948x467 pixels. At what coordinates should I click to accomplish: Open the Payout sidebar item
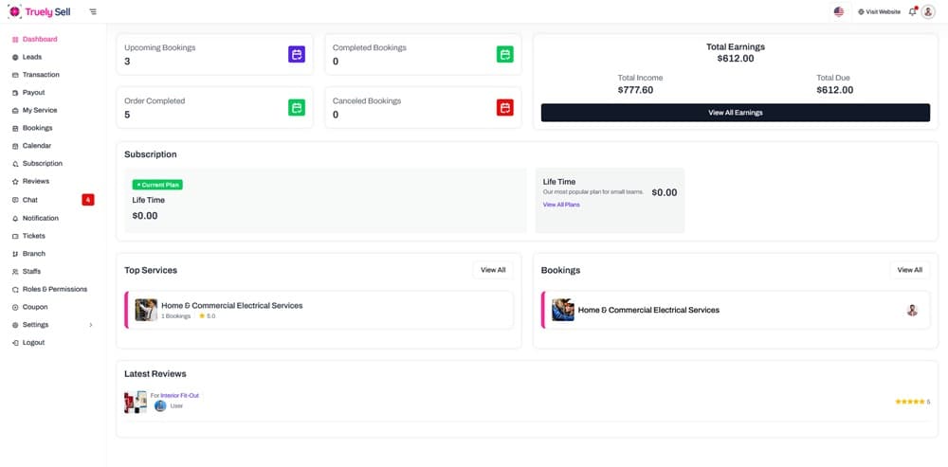pos(33,93)
